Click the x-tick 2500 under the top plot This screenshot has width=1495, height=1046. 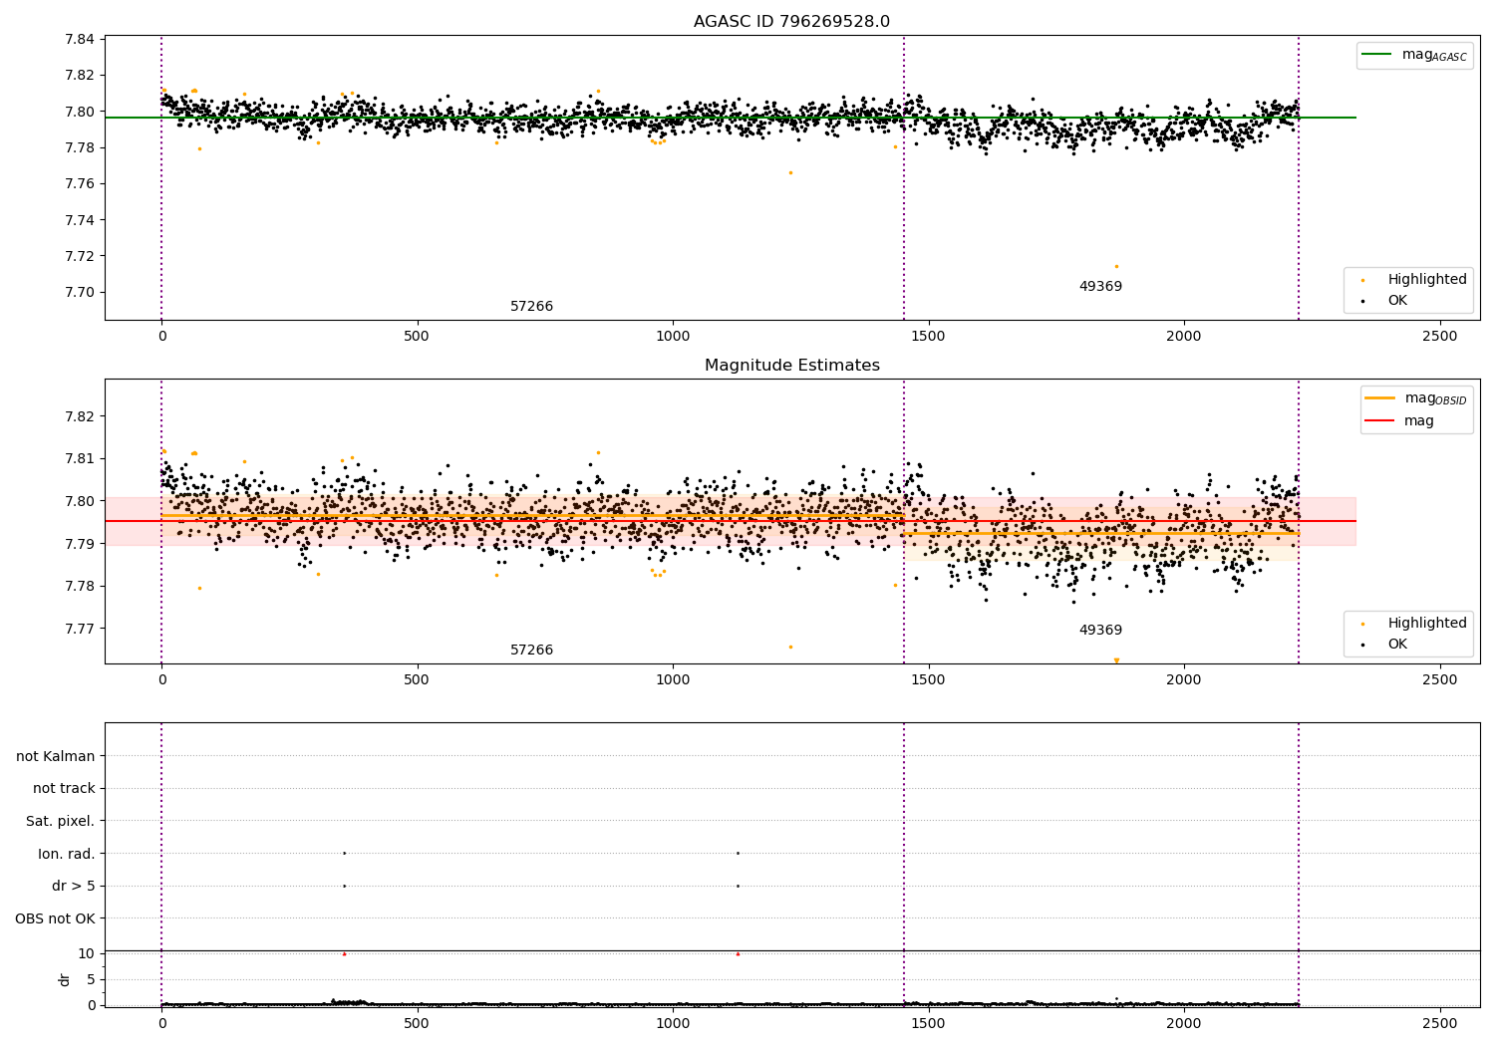[1439, 336]
